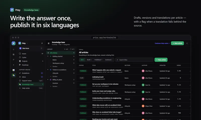Open article 'What happens after you submit a request'
This screenshot has height=120, width=201.
coord(107,70)
